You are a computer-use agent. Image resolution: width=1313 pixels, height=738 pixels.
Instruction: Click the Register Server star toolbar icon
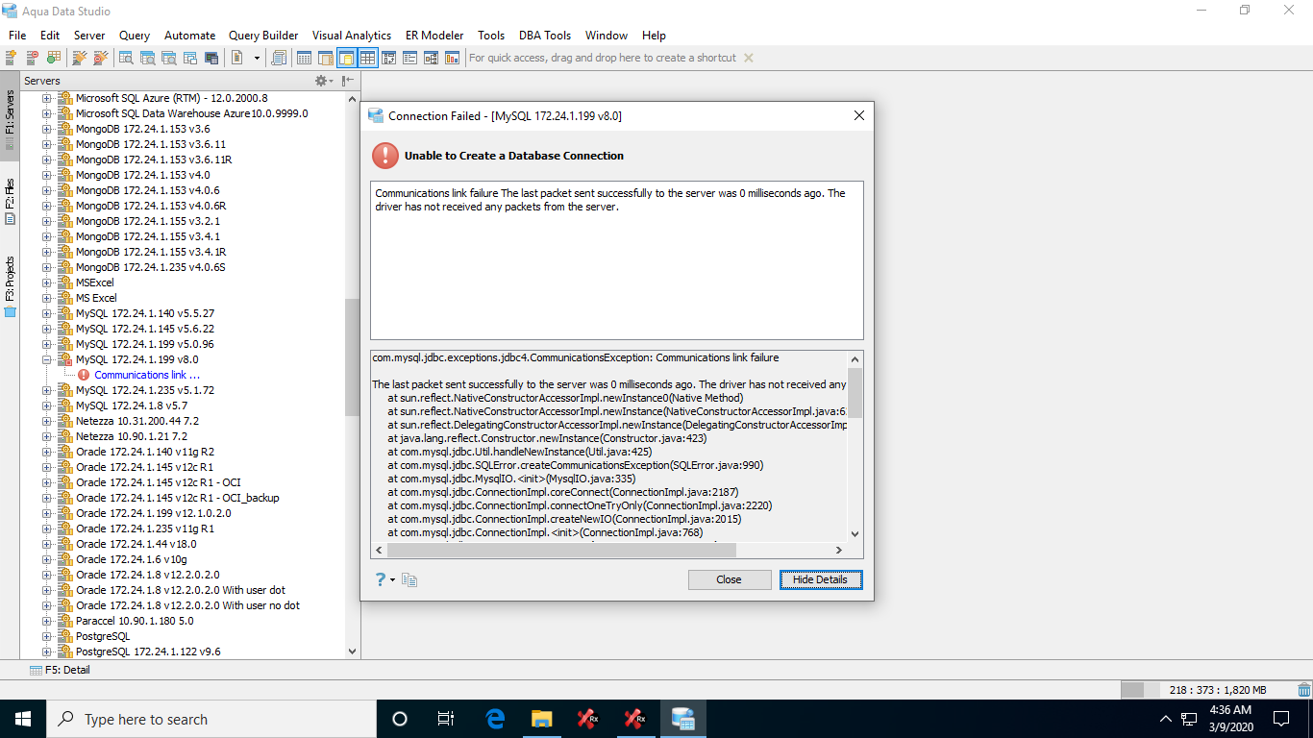[11, 58]
